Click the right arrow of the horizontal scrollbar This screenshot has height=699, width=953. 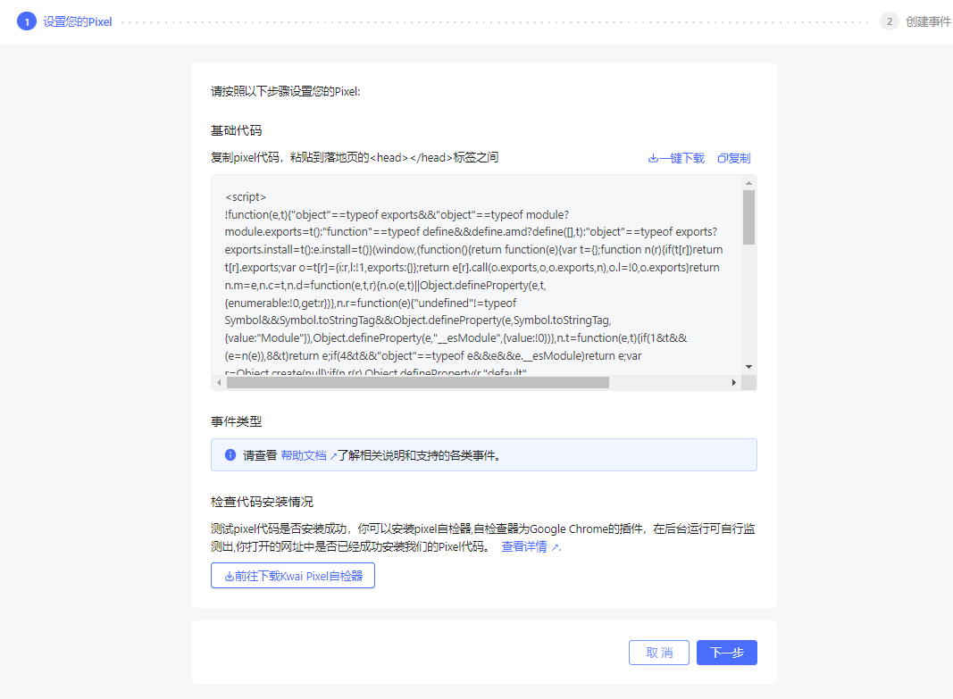coord(735,380)
